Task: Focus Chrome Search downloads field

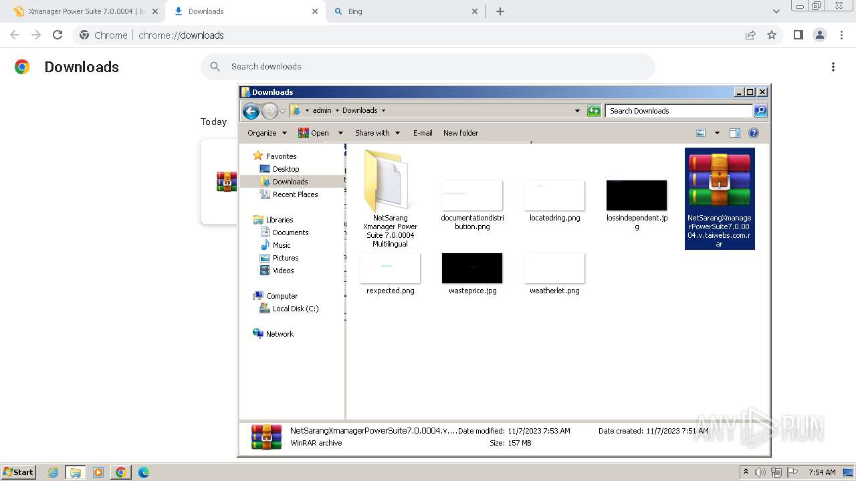Action: [x=428, y=67]
